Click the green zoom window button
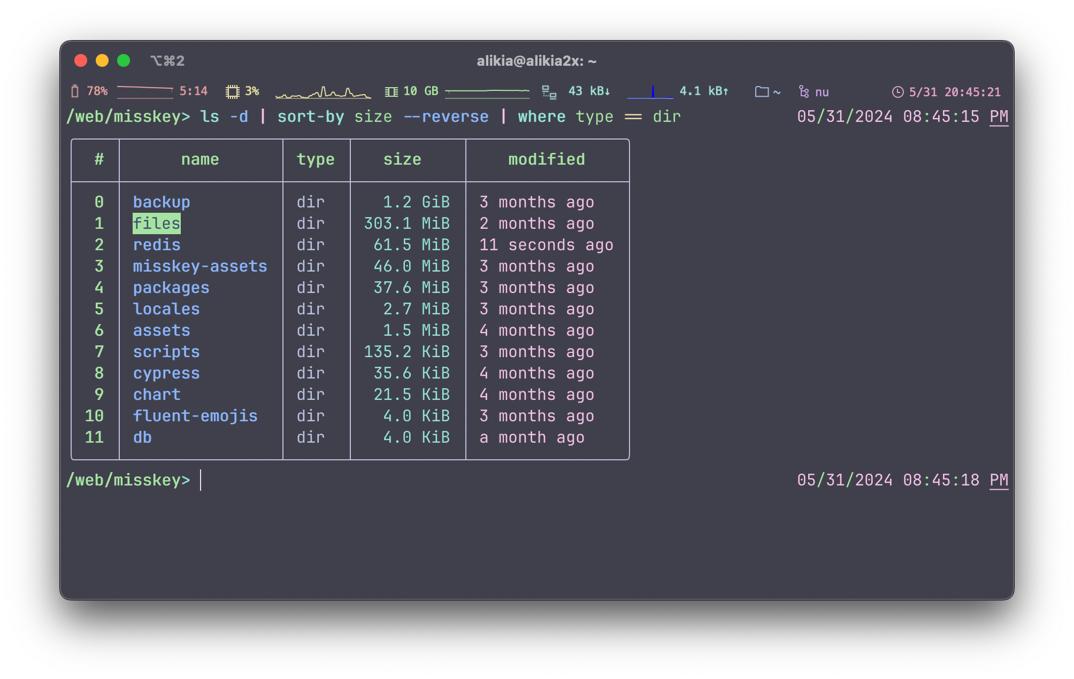 (124, 60)
